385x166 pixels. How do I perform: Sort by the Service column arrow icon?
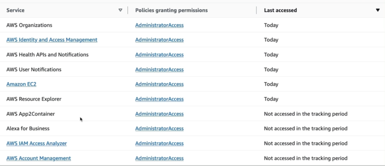pos(120,10)
